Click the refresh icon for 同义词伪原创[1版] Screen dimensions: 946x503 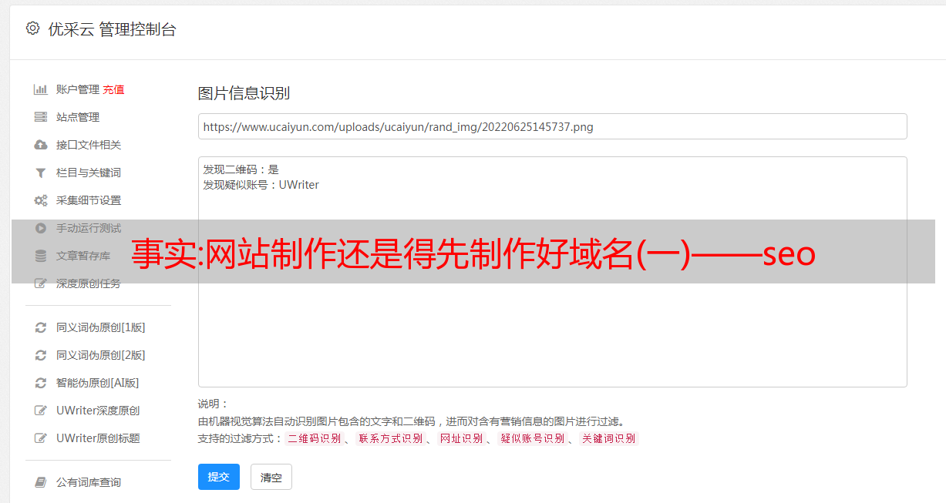pos(41,327)
